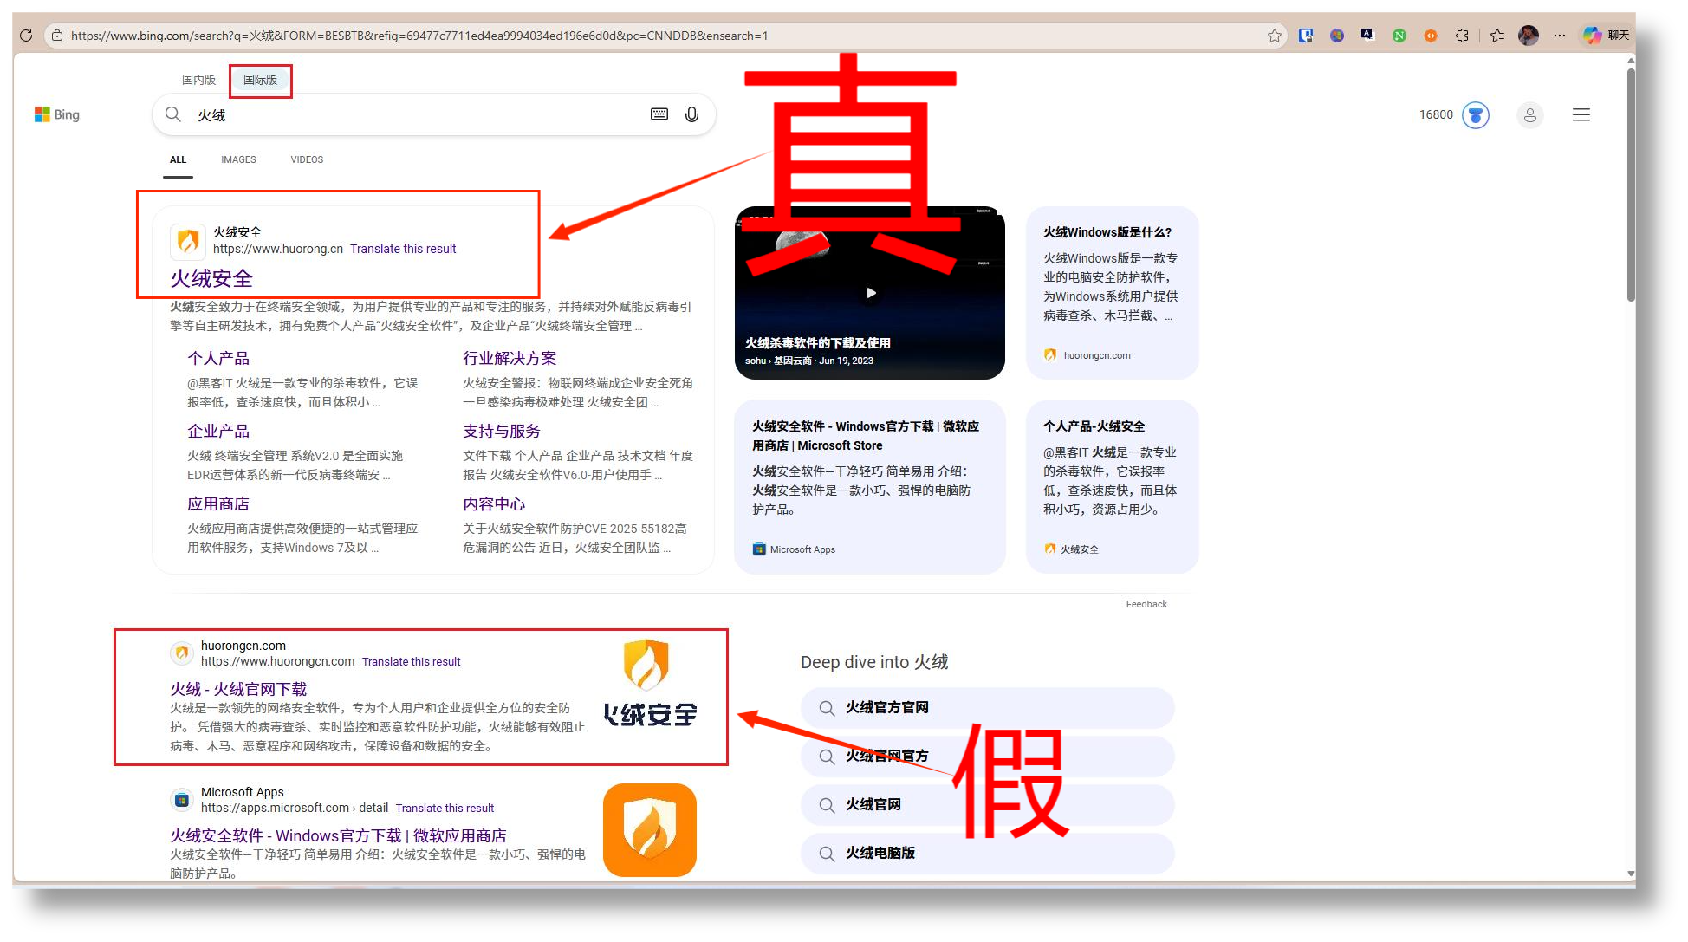The image size is (1688, 942).
Task: Activate voice search microphone icon
Action: coord(691,114)
